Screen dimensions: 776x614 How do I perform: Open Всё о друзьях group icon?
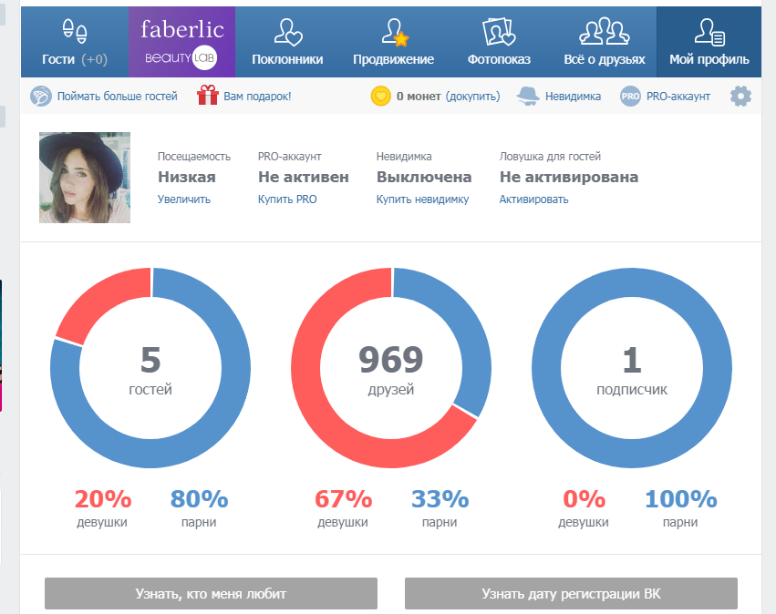(605, 31)
